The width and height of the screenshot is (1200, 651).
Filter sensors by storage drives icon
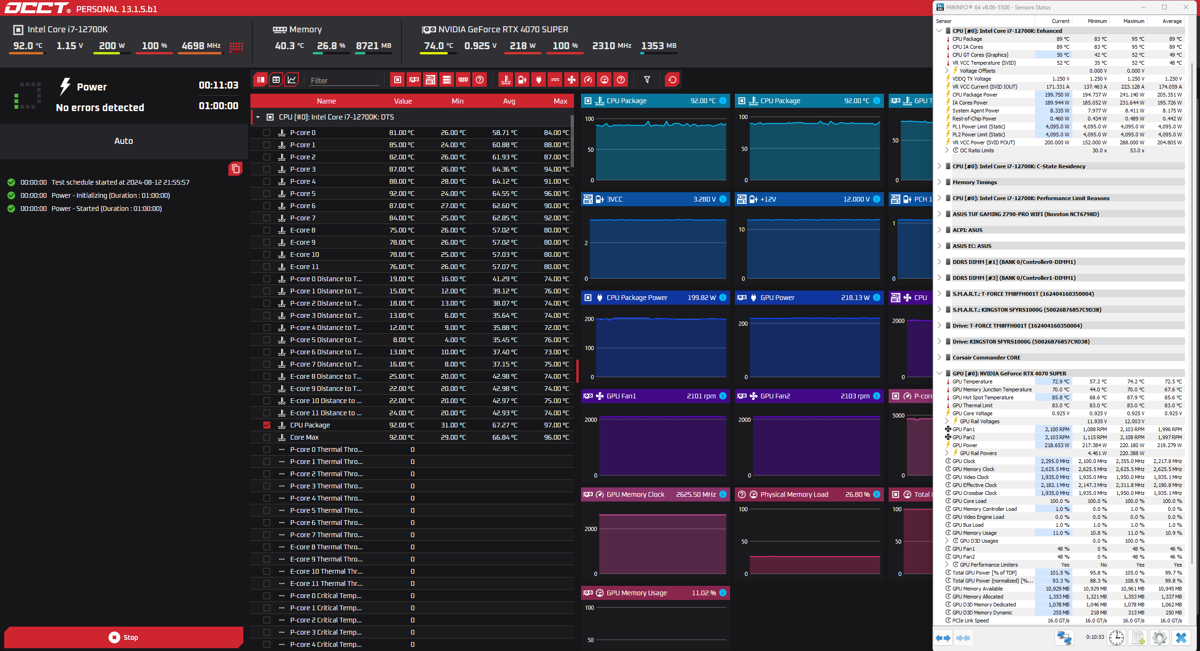point(447,80)
